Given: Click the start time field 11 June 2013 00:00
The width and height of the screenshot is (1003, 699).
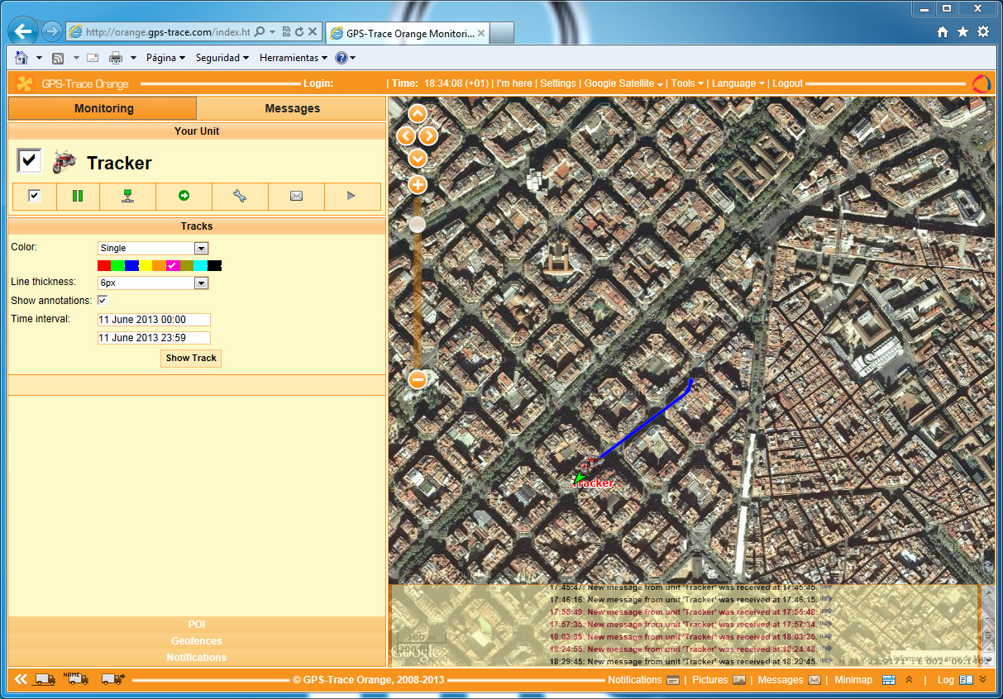Looking at the screenshot, I should (154, 320).
